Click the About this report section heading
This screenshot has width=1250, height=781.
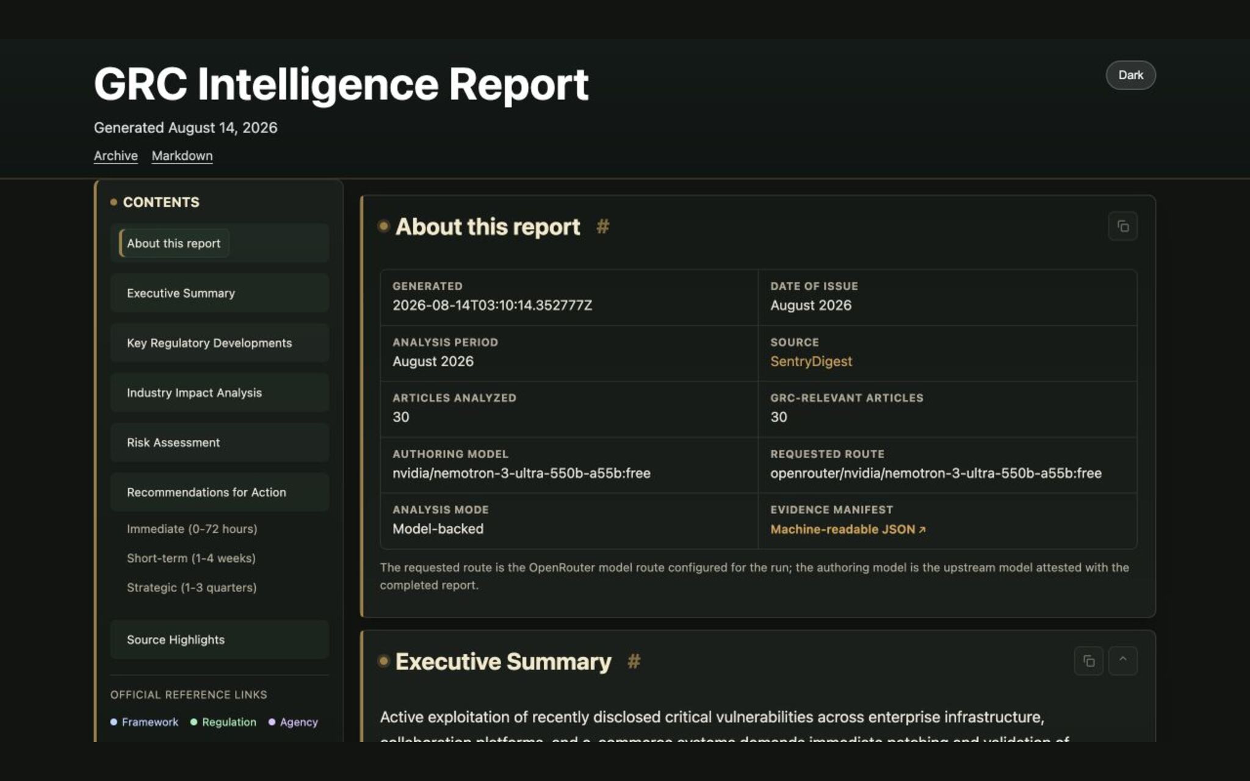pos(488,226)
